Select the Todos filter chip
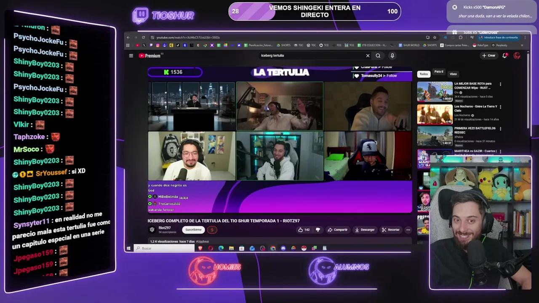 [424, 74]
